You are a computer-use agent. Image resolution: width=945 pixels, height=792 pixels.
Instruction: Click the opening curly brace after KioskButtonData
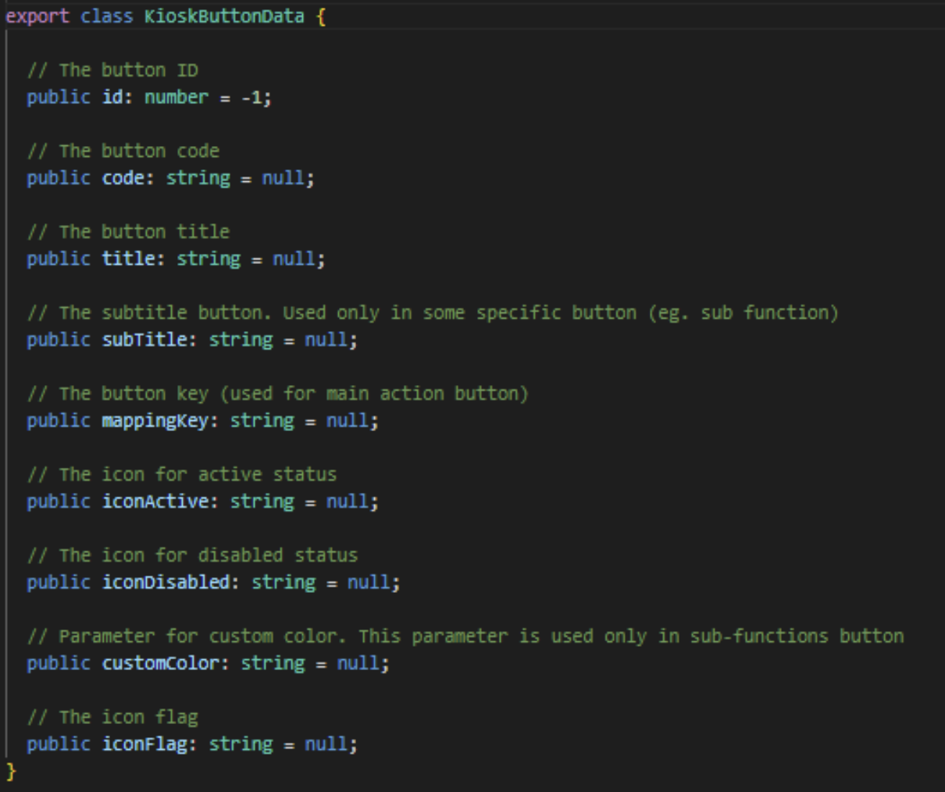coord(321,16)
